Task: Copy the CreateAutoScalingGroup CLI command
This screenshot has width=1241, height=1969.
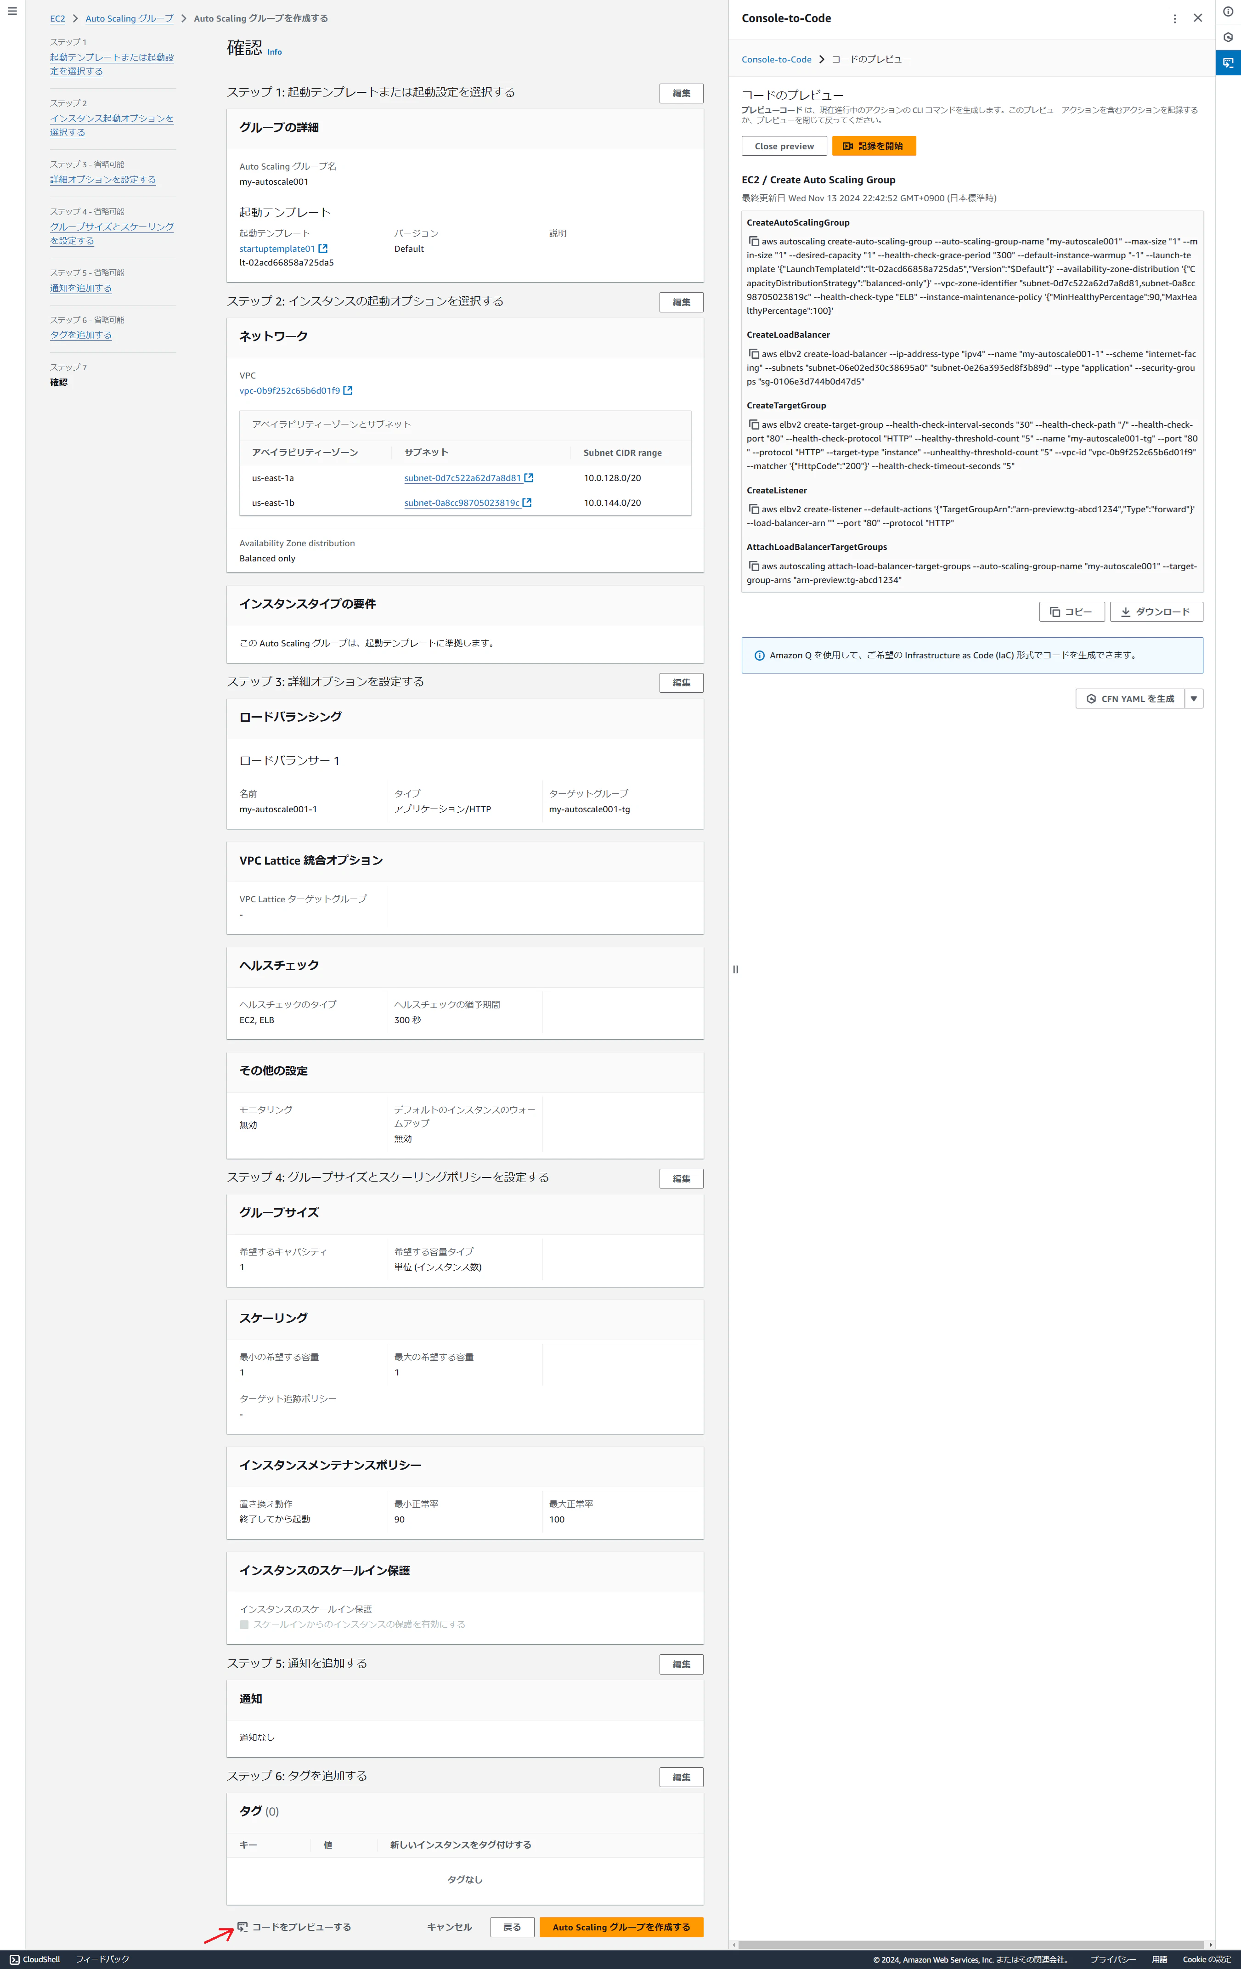Action: pos(754,241)
